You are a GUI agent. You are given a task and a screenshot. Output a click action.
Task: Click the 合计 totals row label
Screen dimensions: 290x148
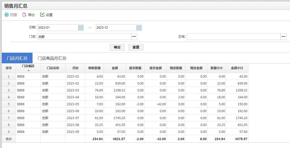coord(9,139)
